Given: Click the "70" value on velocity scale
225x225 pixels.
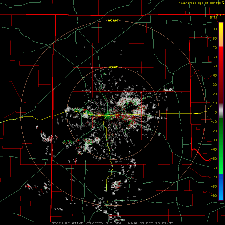Looking at the screenshot, I should coord(215,48).
